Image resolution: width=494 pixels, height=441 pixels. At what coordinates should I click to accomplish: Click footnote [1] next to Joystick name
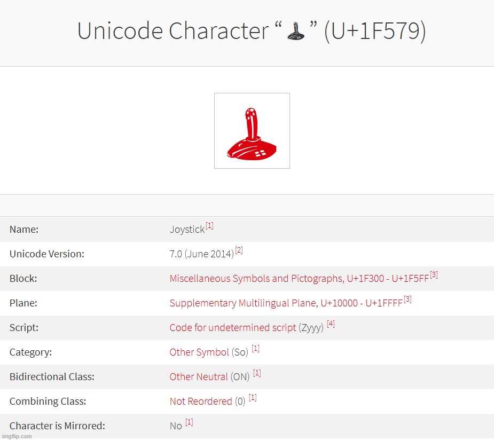(209, 226)
